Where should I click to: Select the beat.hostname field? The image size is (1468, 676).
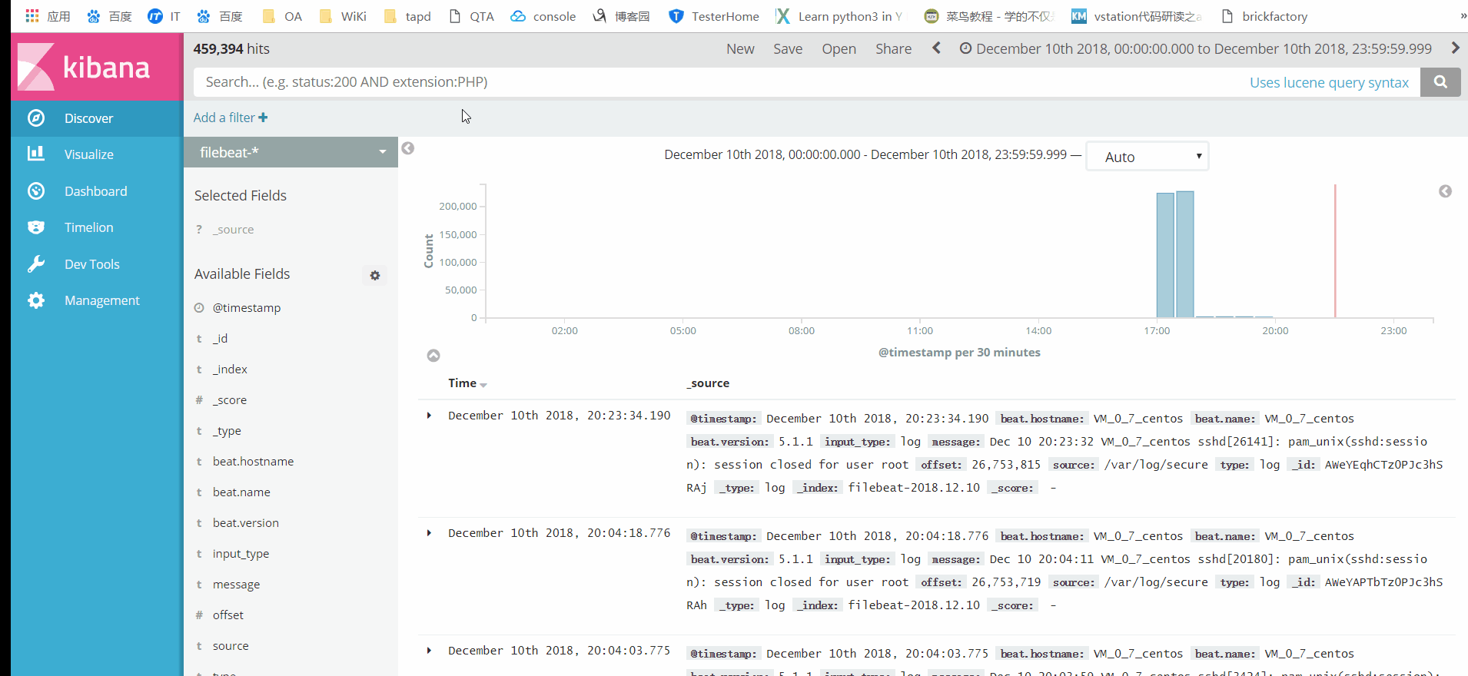253,462
